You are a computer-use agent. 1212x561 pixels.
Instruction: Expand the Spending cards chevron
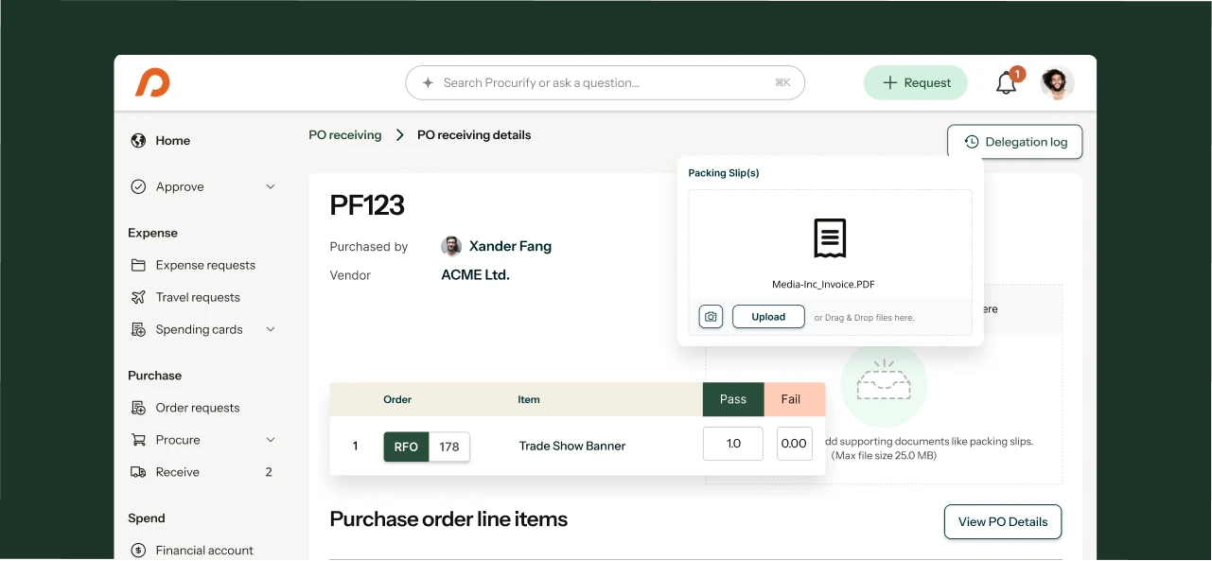point(271,329)
